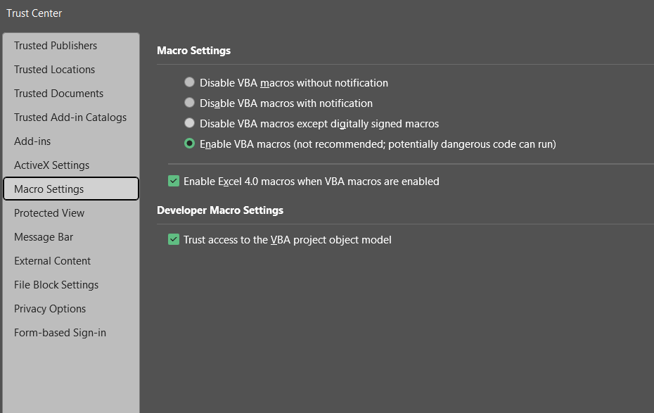Toggle Trust access to VBA project object model
Viewport: 654px width, 413px height.
point(174,239)
